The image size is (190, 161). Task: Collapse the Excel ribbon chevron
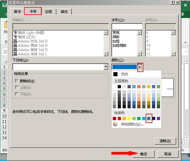point(185,42)
